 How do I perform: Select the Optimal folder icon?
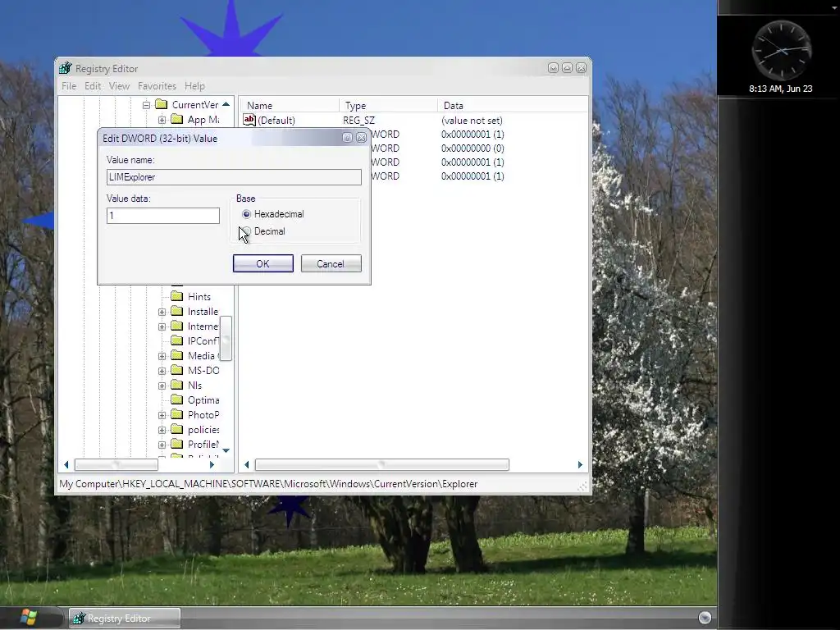click(x=177, y=399)
